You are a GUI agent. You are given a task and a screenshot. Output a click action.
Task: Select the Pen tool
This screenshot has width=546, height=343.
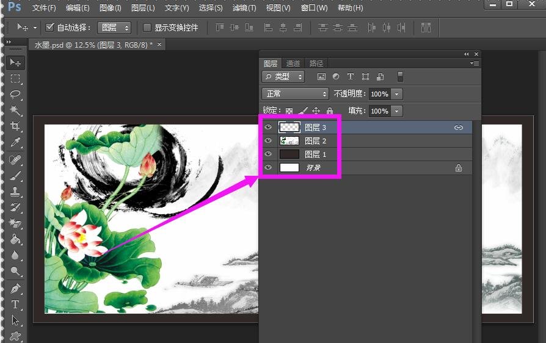pos(15,288)
